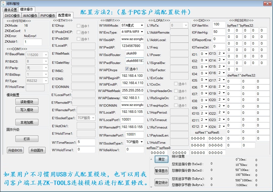Close the 综科智控 window

pos(267,3)
